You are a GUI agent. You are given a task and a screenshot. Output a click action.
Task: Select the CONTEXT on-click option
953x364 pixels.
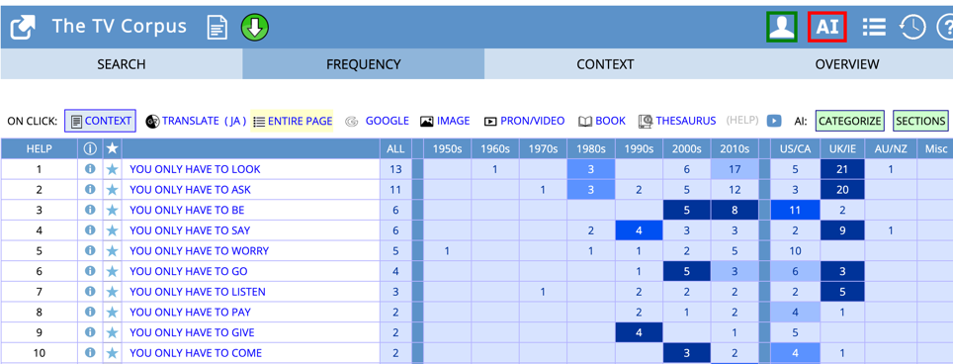pyautogui.click(x=100, y=121)
